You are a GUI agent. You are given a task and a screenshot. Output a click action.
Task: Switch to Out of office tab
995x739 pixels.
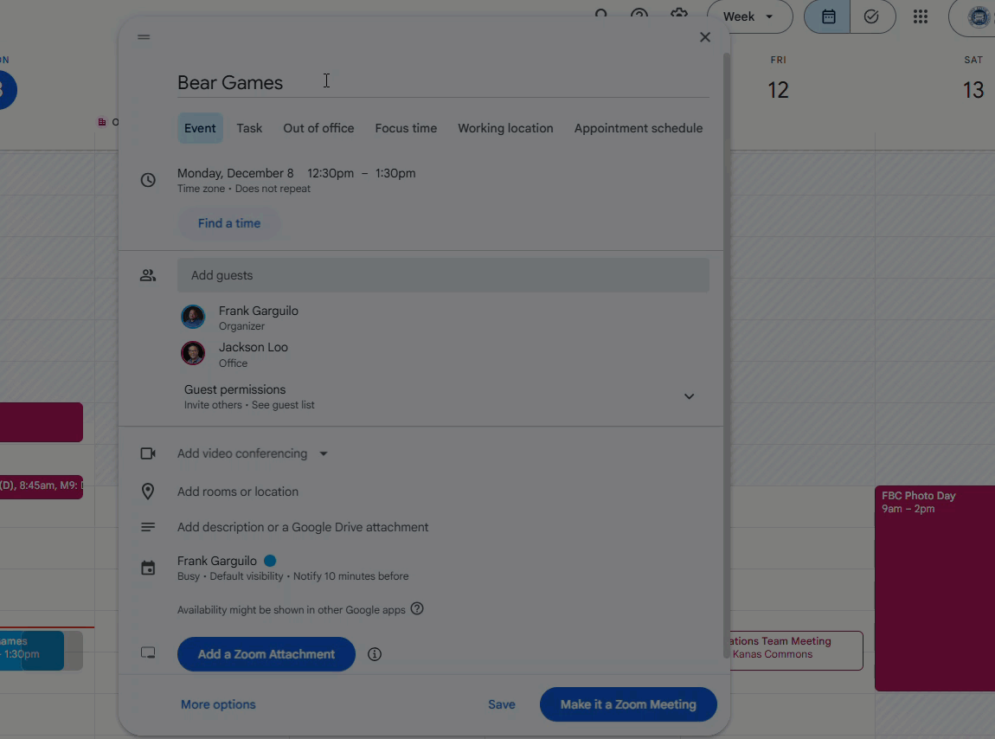318,128
